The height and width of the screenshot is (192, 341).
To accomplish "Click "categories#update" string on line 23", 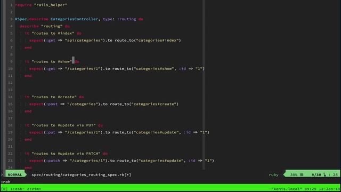I will coord(161,161).
